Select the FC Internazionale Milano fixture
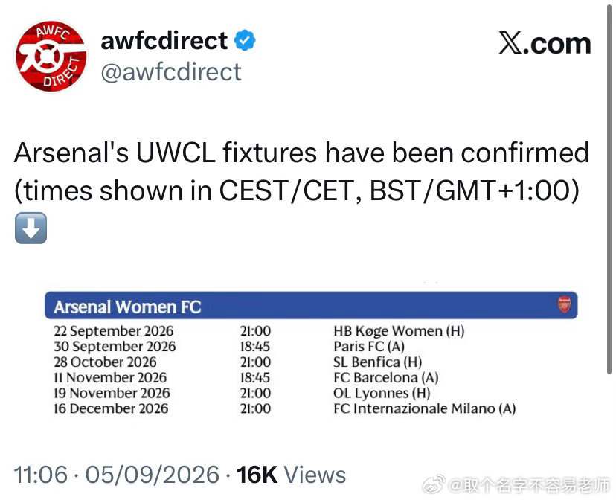This screenshot has height=500, width=616. [424, 408]
